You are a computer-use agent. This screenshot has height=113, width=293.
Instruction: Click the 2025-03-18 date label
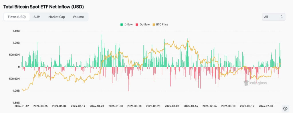[134, 106]
